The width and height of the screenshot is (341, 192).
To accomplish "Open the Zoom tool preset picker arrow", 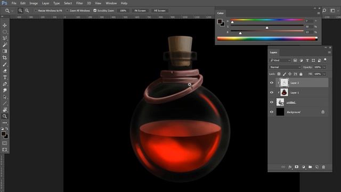I will 12,11.
